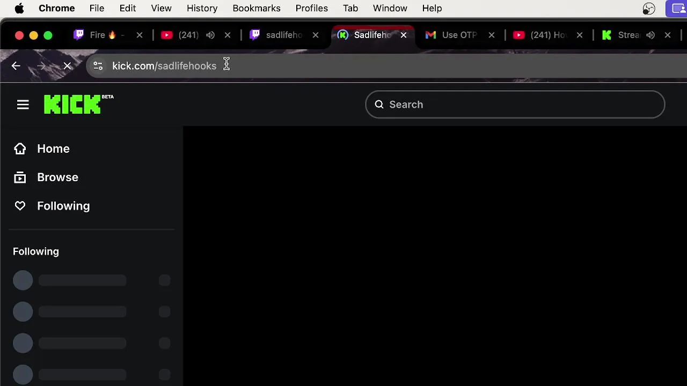Click the Following section heading text
This screenshot has height=386, width=687.
pos(36,251)
